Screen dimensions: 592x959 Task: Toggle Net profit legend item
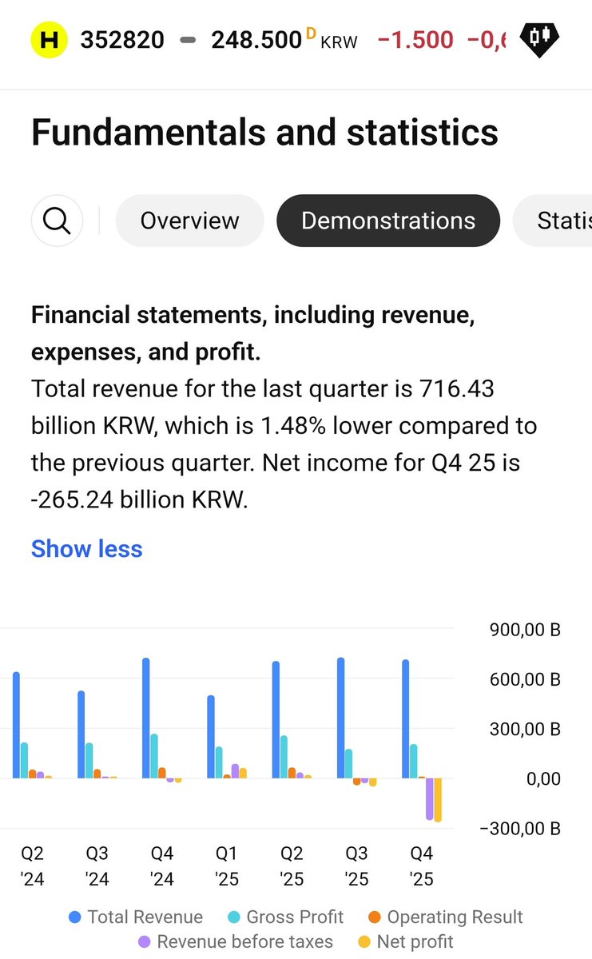coord(406,941)
